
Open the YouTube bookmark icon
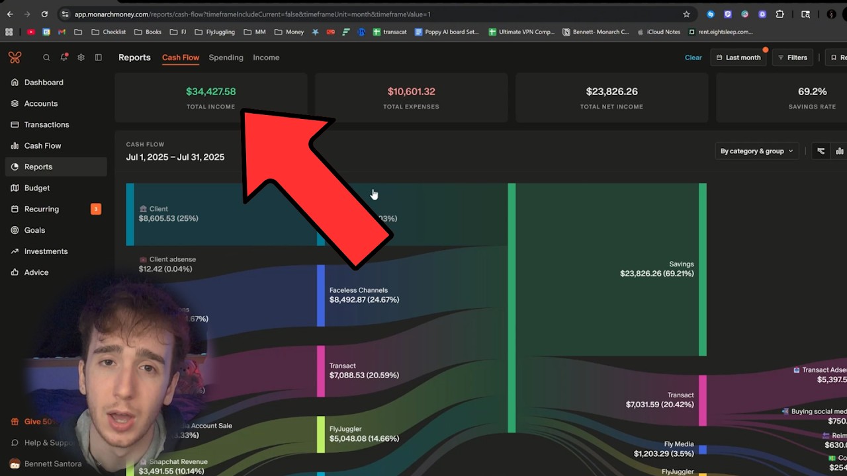click(x=30, y=32)
